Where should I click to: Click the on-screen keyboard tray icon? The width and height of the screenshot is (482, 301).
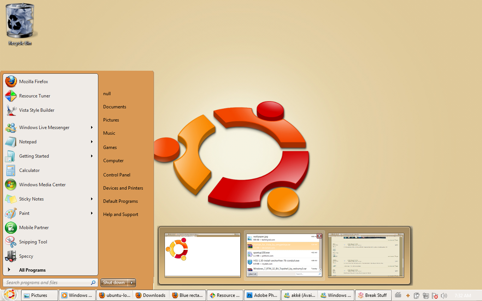pos(398,295)
